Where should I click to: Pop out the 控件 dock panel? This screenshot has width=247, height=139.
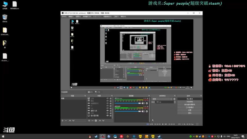point(201,96)
